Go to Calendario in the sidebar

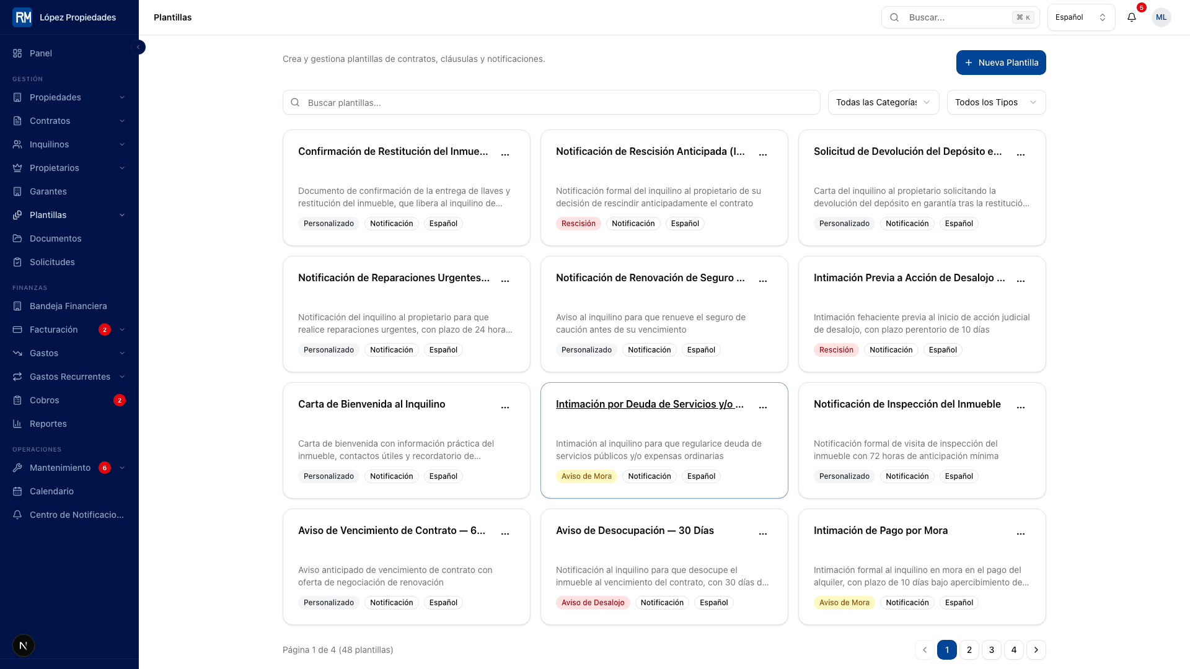[x=69, y=491]
